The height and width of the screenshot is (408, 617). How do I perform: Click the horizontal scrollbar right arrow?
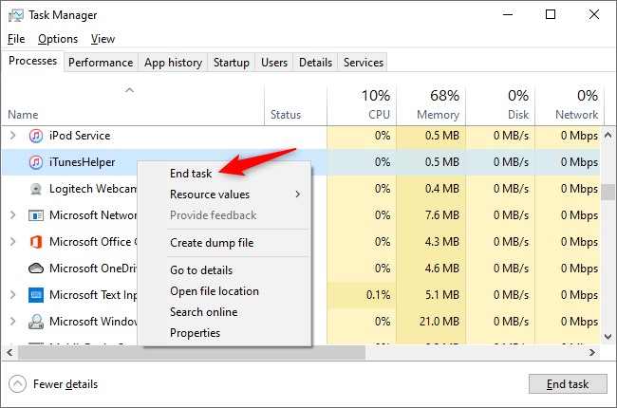pyautogui.click(x=591, y=353)
